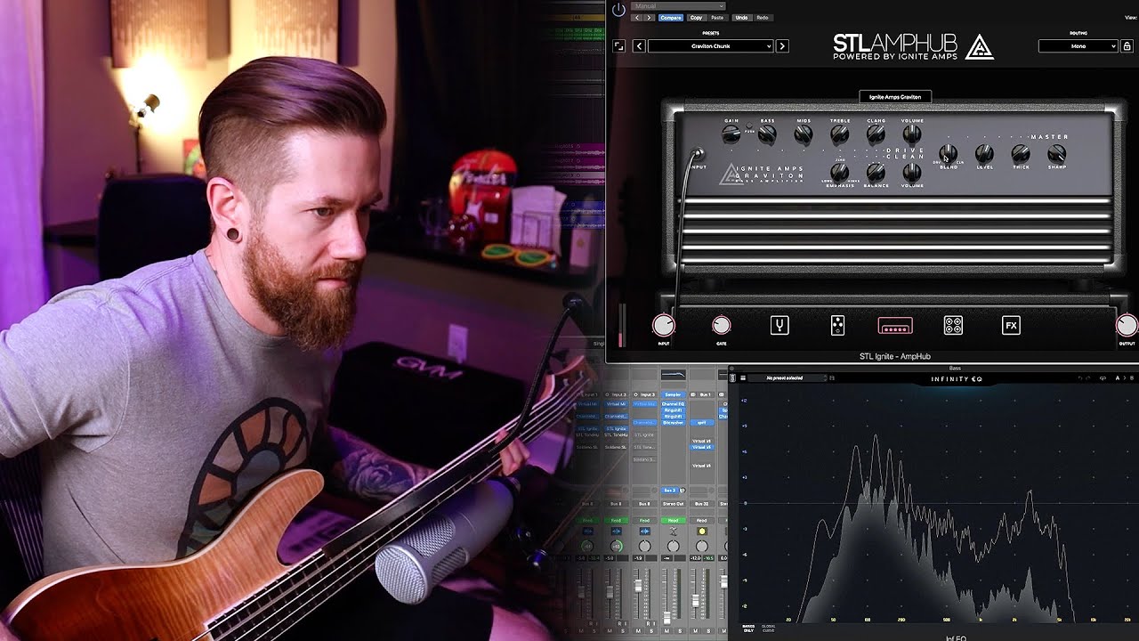
Task: Click the Bitcrusher plugin slot
Action: click(673, 423)
